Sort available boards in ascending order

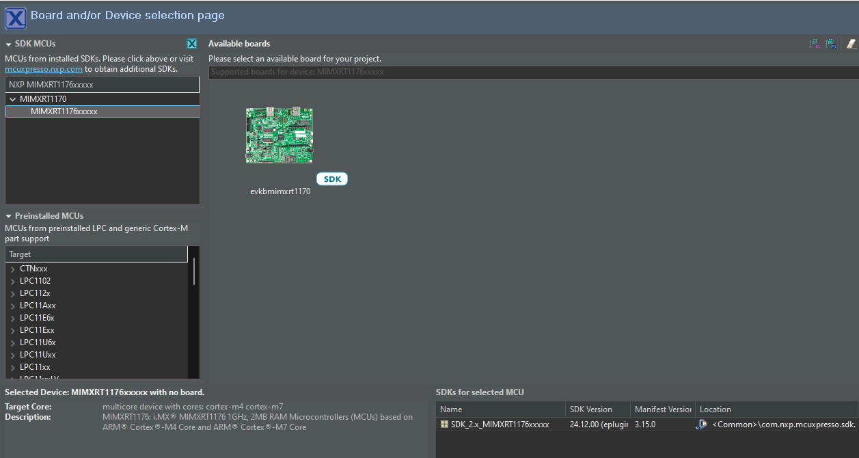(x=814, y=43)
